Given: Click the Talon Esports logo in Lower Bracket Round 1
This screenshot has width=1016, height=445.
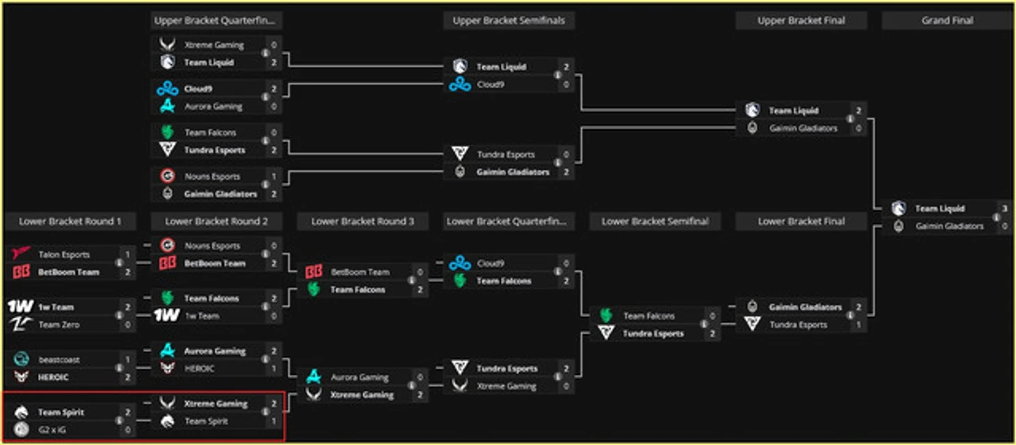Looking at the screenshot, I should (x=22, y=254).
